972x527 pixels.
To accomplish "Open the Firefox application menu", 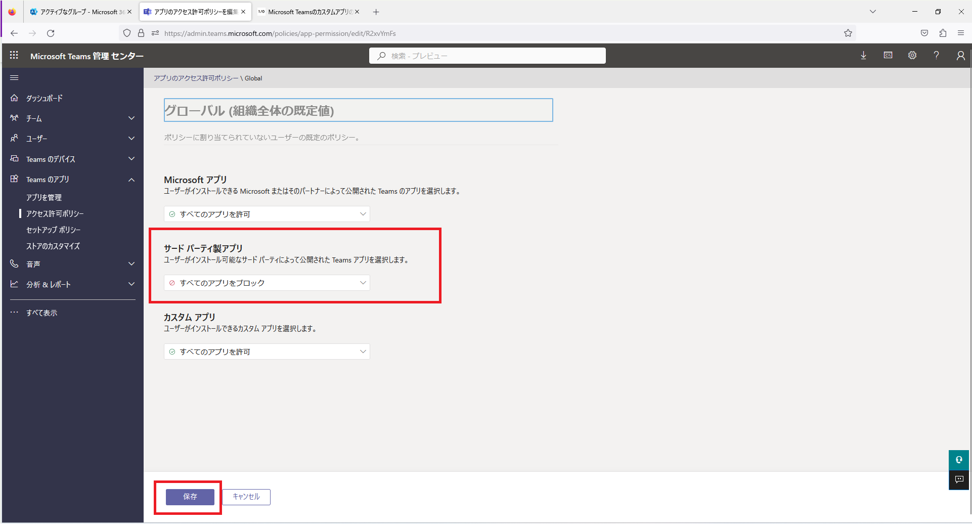I will point(961,33).
